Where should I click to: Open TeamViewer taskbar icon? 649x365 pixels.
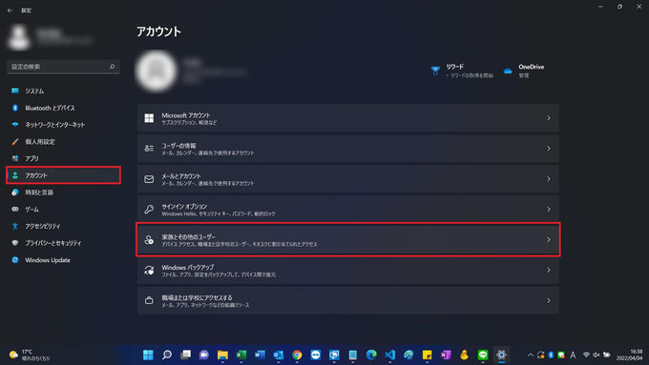click(x=316, y=355)
